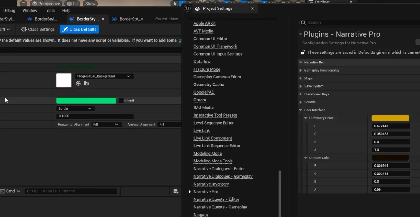420x217 pixels.
Task: Collapse the Plugins - Narrative Pro header
Action: coord(301,34)
